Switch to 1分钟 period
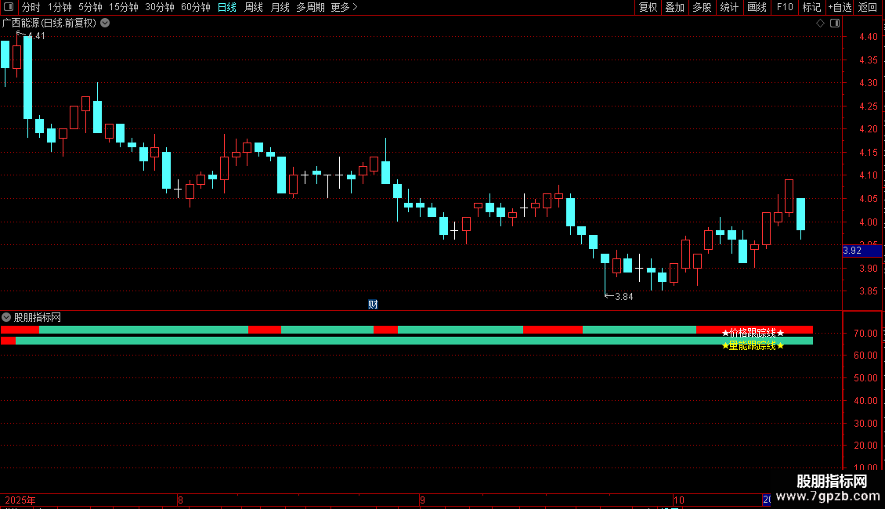Screen dimensions: 885x509 tap(60, 7)
